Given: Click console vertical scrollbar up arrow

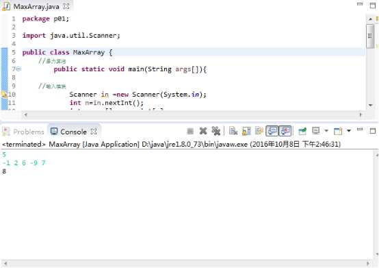Looking at the screenshot, I should coord(376,155).
